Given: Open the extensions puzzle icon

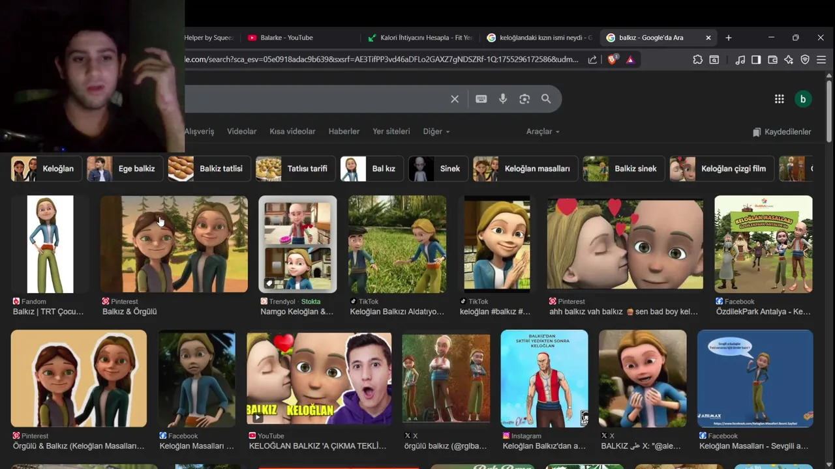Looking at the screenshot, I should pyautogui.click(x=698, y=59).
